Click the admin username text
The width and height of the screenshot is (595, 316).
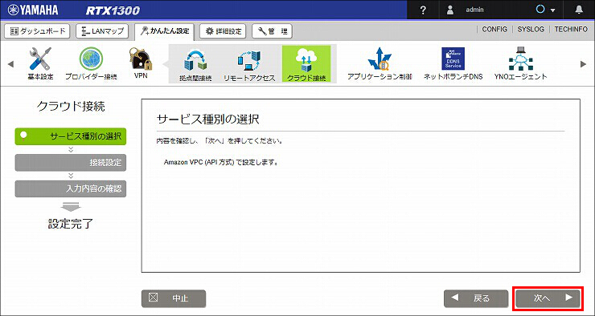pos(474,10)
